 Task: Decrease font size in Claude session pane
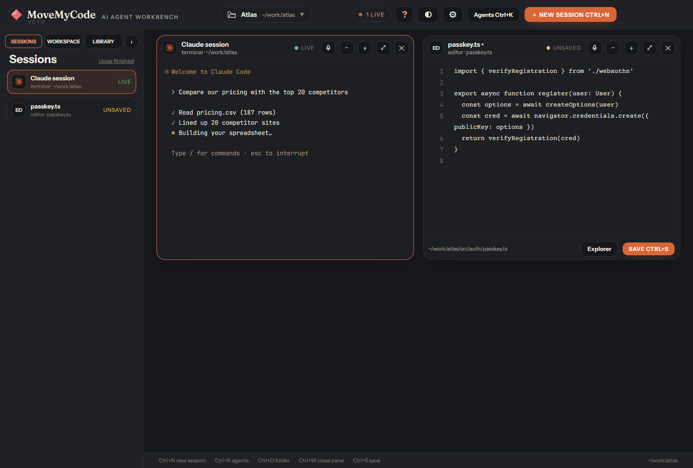[346, 48]
